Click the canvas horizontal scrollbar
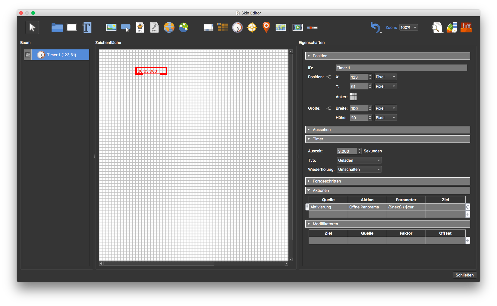 pos(159,264)
